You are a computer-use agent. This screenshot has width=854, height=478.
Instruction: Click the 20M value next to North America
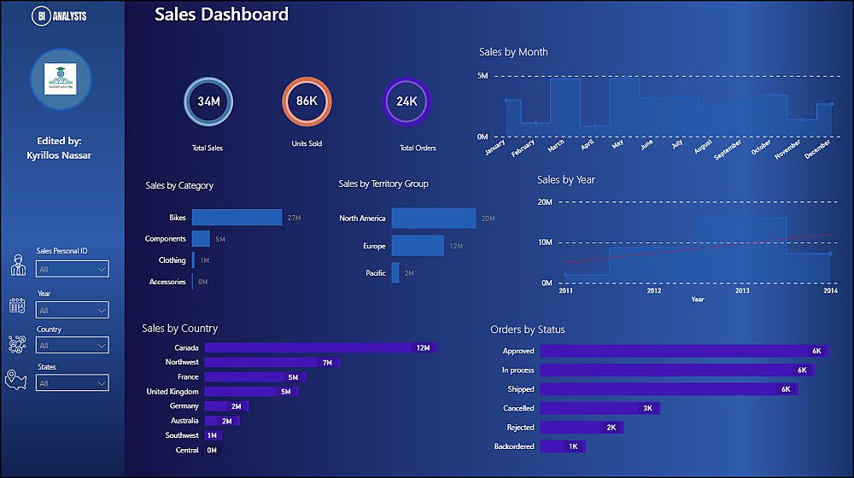click(488, 219)
